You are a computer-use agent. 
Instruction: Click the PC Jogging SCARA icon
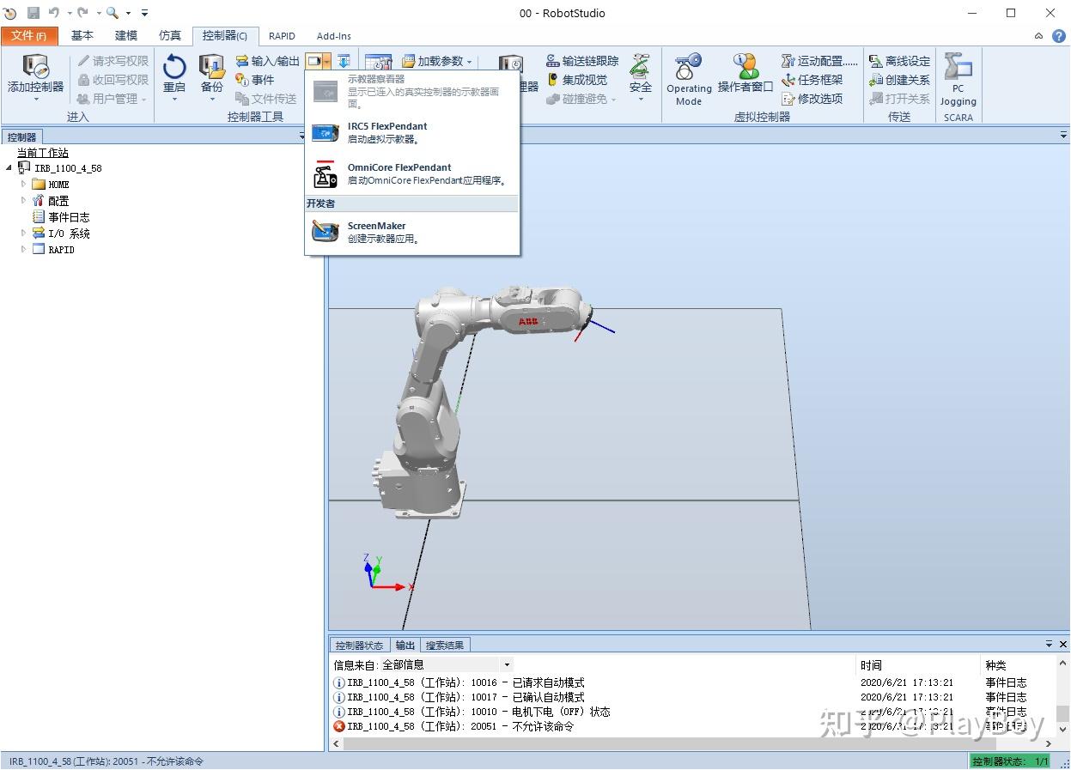958,69
